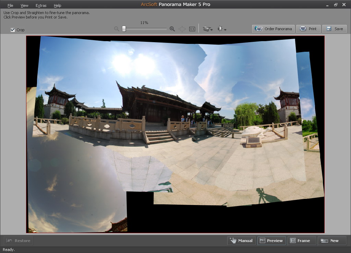Open the Extras menu

click(x=41, y=5)
